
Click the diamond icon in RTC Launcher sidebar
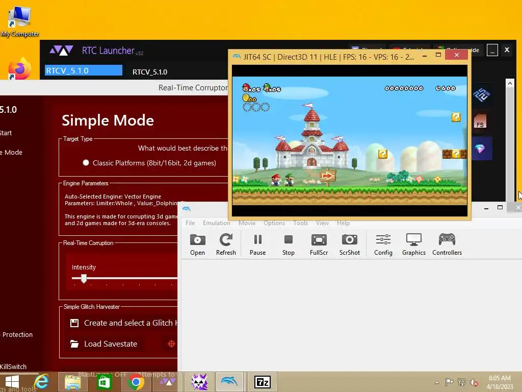point(480,149)
